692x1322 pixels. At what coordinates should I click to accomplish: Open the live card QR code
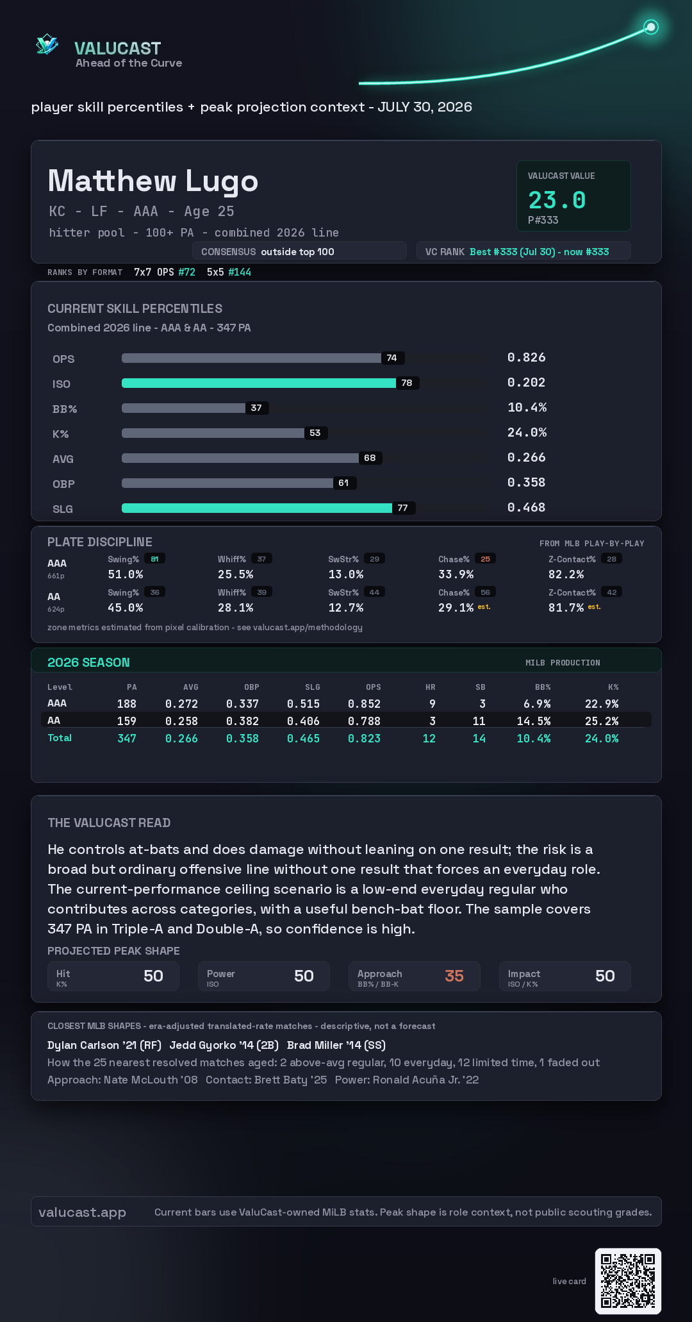pyautogui.click(x=628, y=1281)
